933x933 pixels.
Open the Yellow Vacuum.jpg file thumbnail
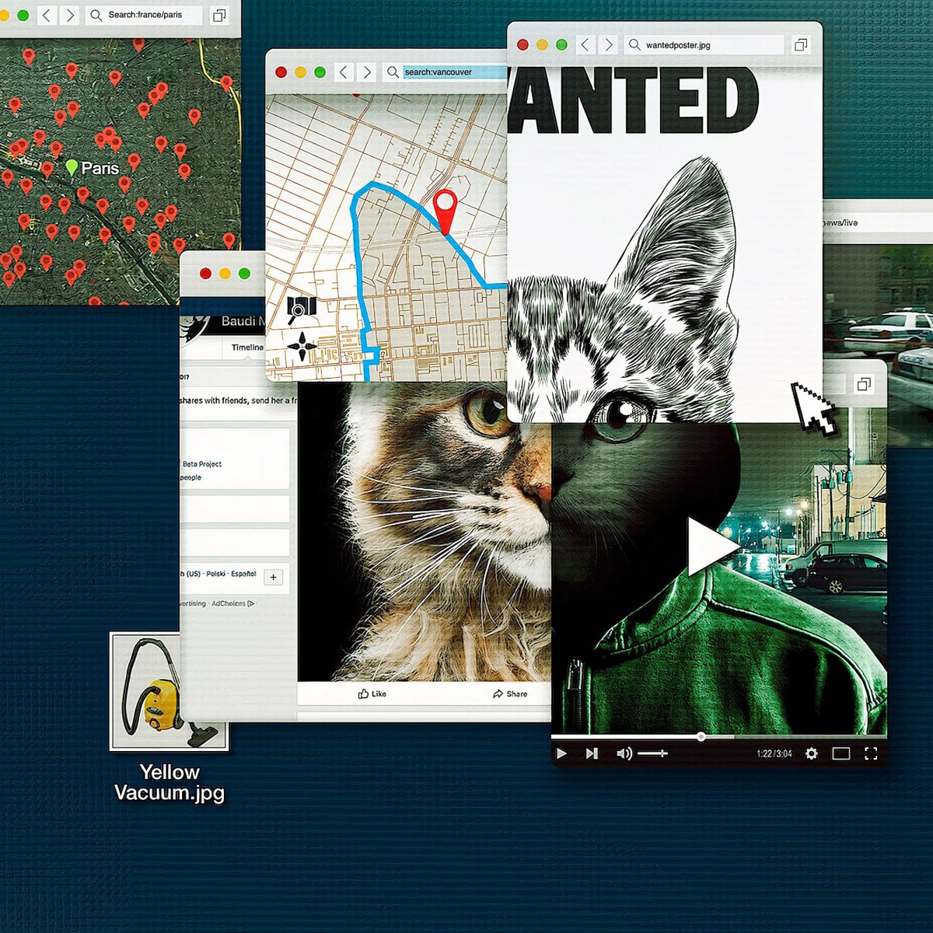click(169, 692)
